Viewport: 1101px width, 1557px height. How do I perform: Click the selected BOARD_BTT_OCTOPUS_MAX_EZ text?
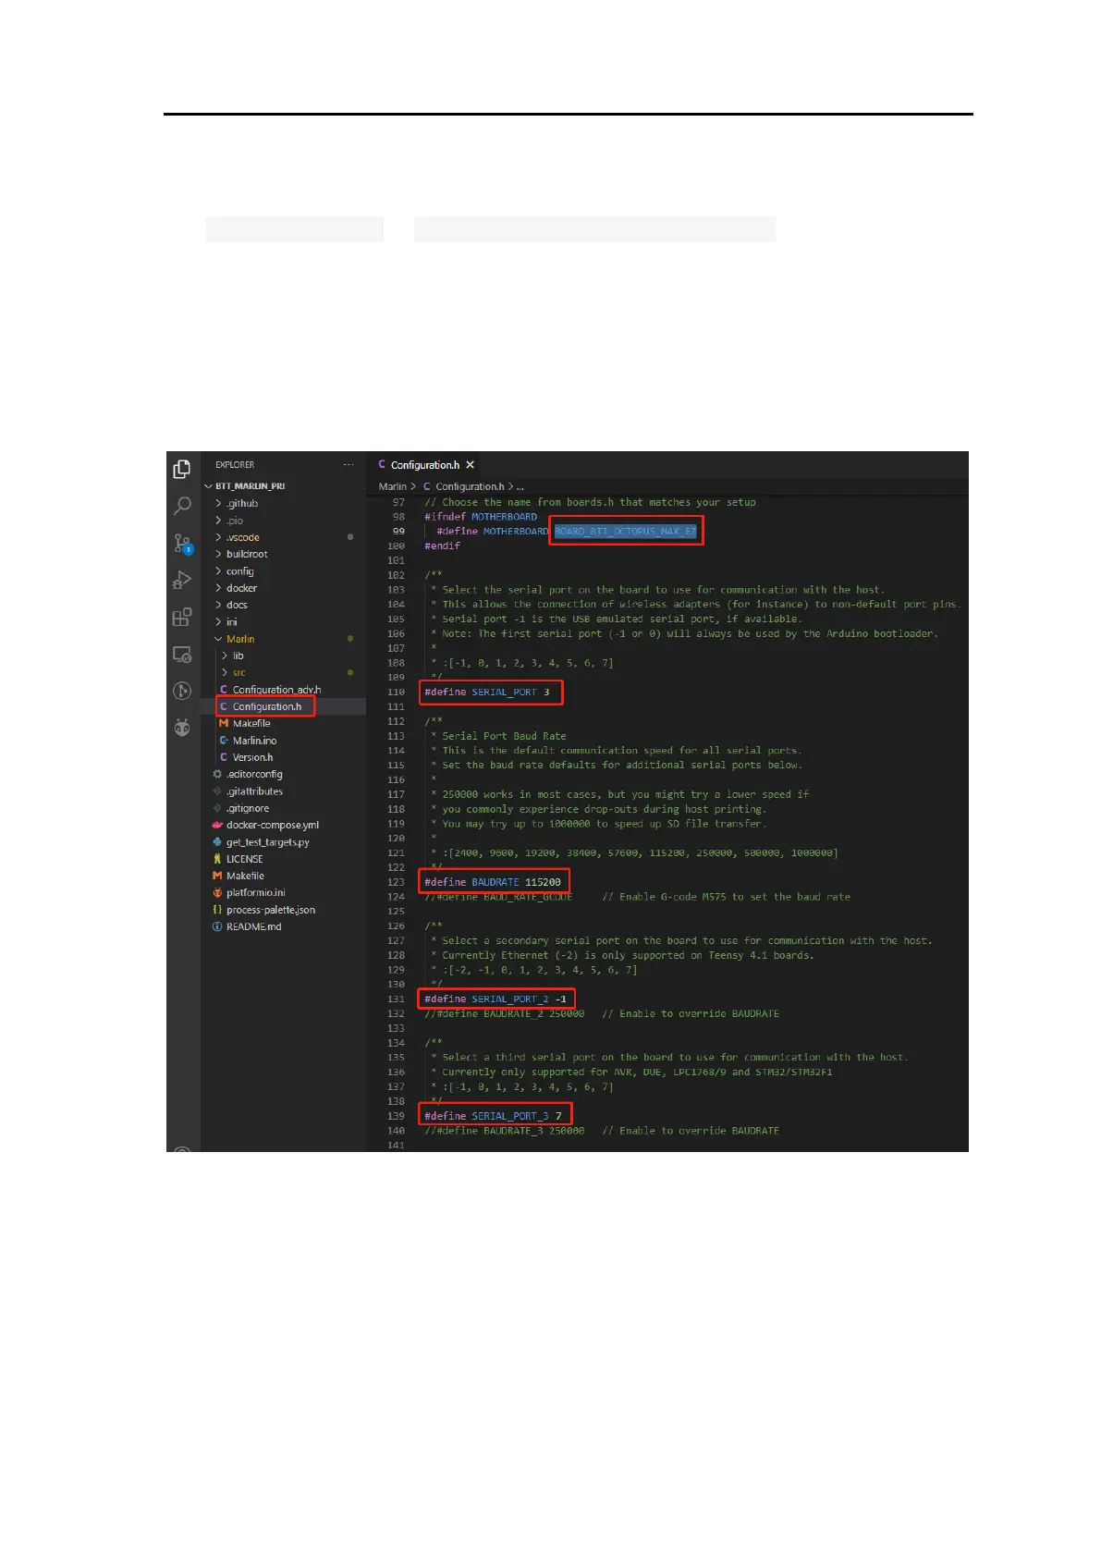click(626, 532)
